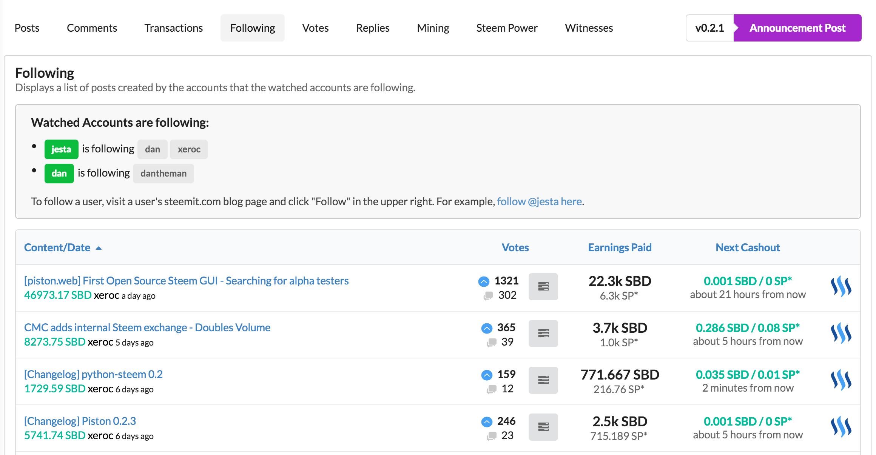The width and height of the screenshot is (876, 455).
Task: Open the Steem Power tab
Action: (x=507, y=28)
